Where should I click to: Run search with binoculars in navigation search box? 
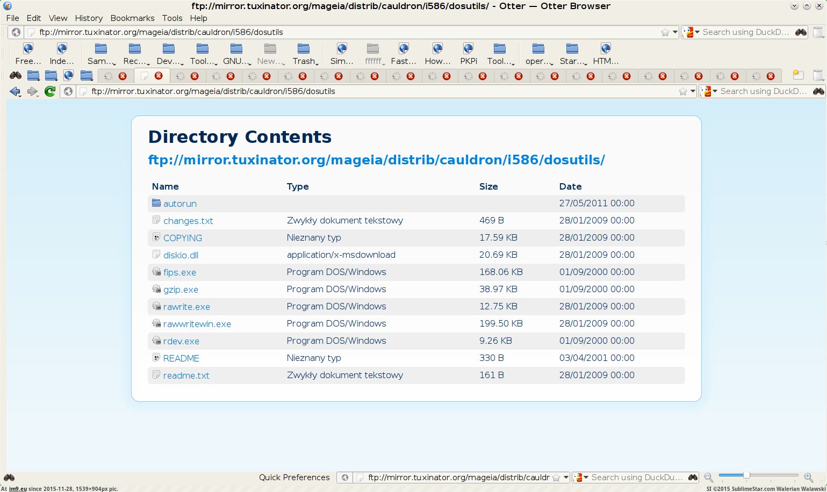pos(818,91)
